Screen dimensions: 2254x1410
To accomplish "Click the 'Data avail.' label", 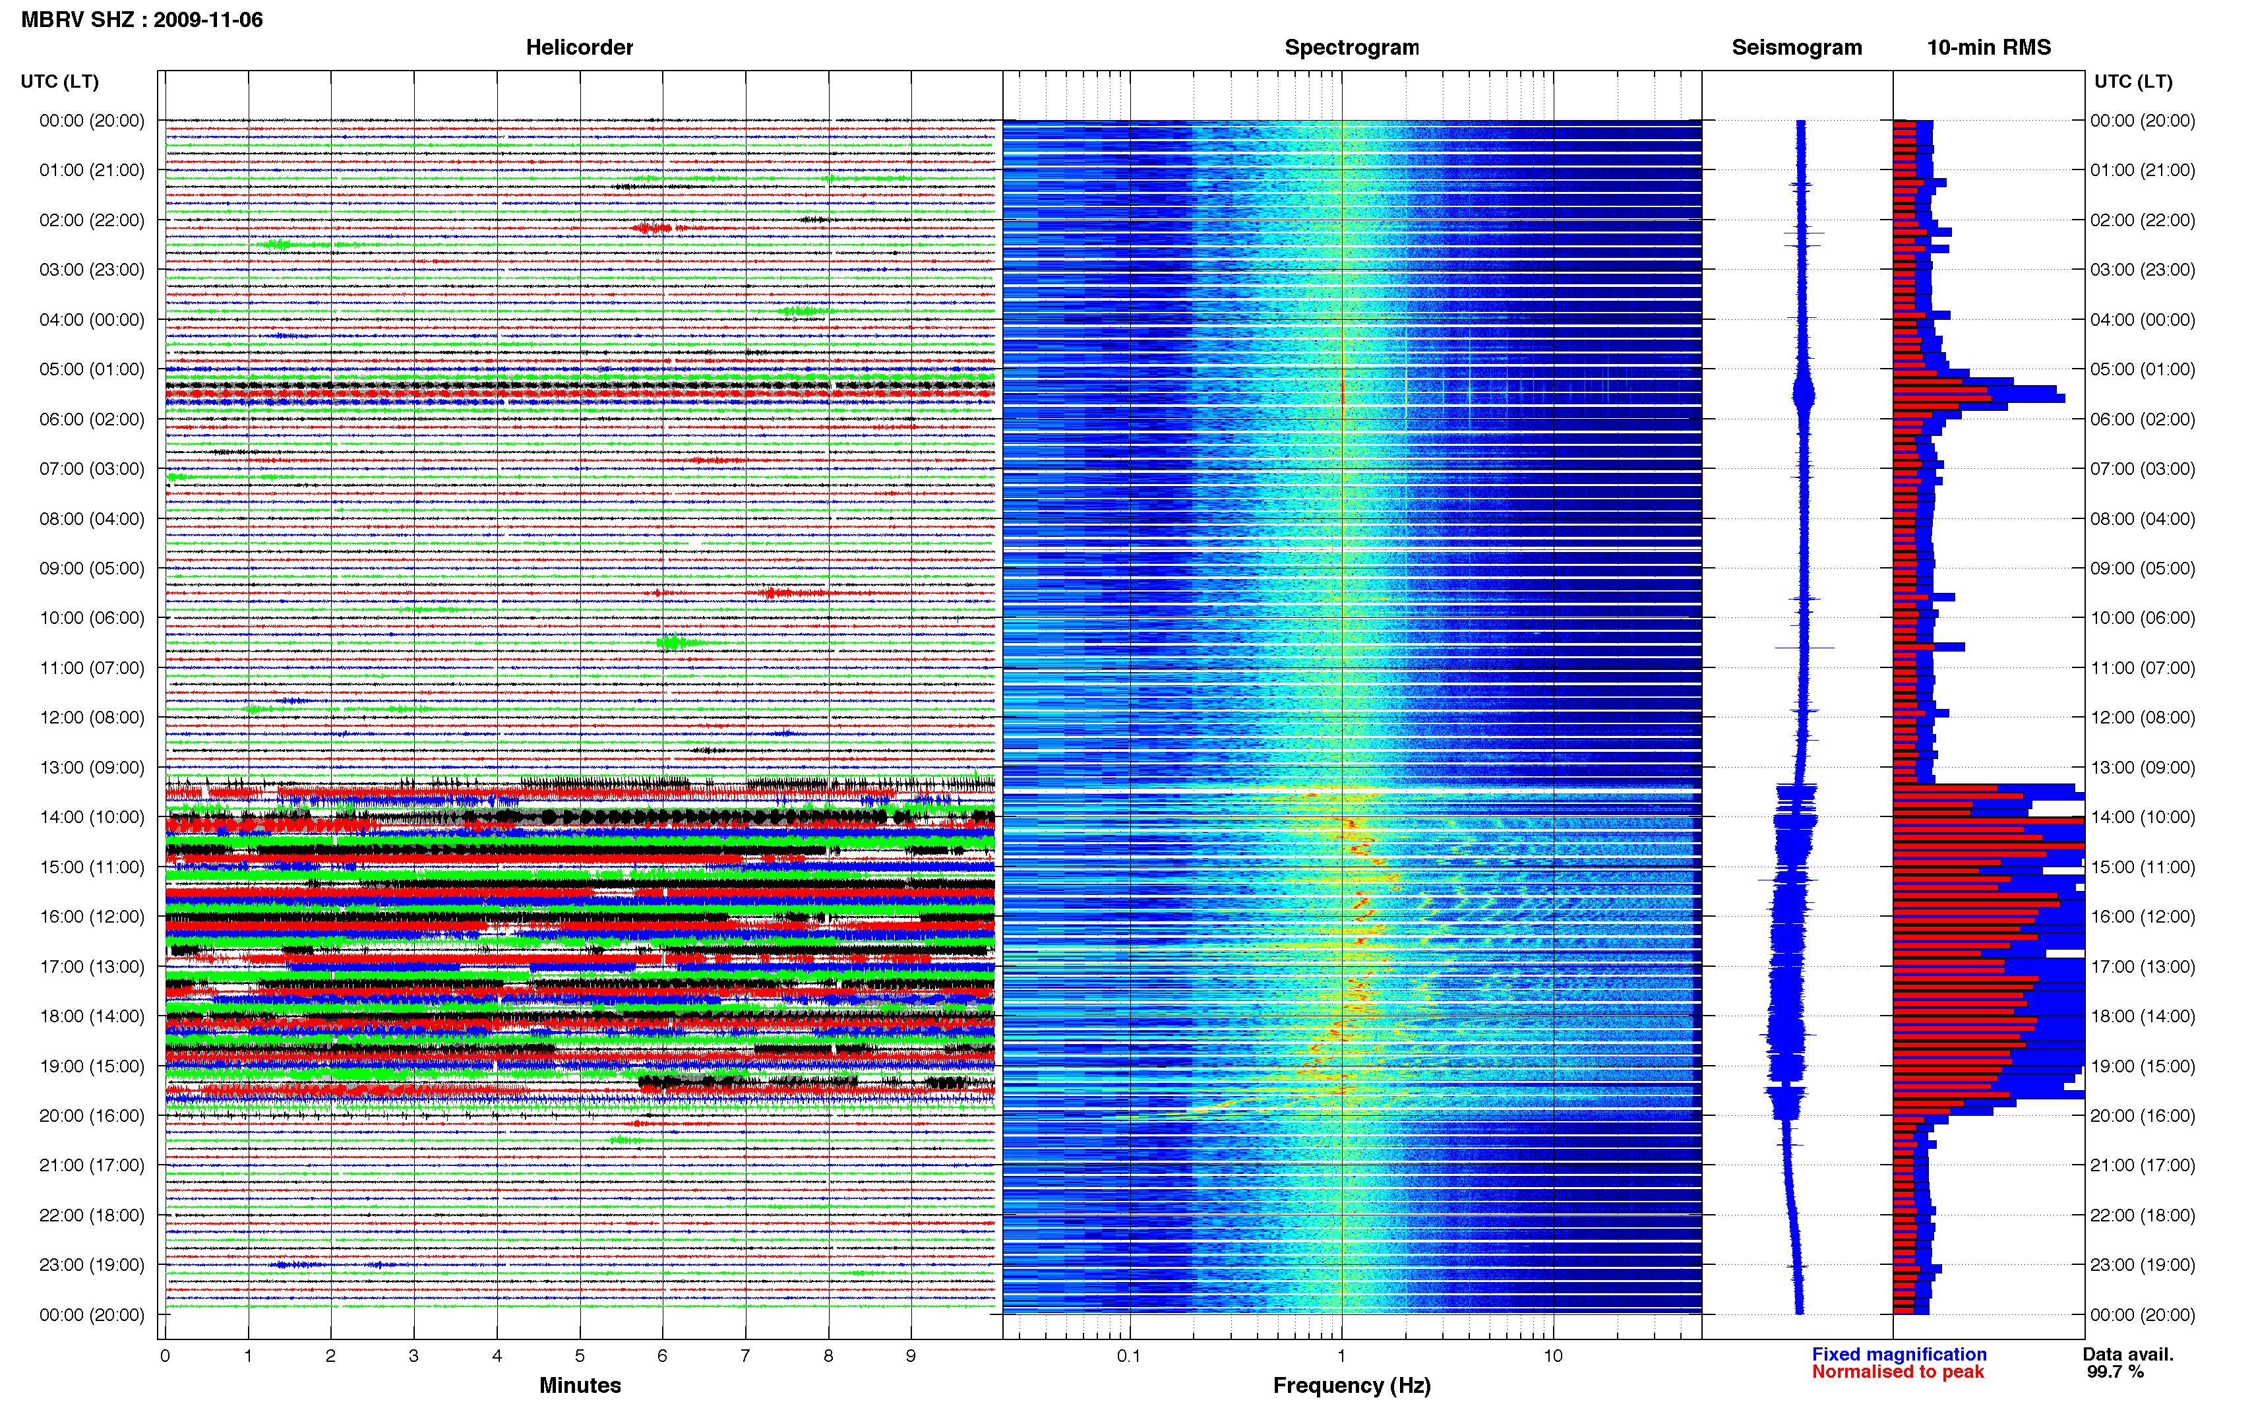I will coord(2128,1354).
